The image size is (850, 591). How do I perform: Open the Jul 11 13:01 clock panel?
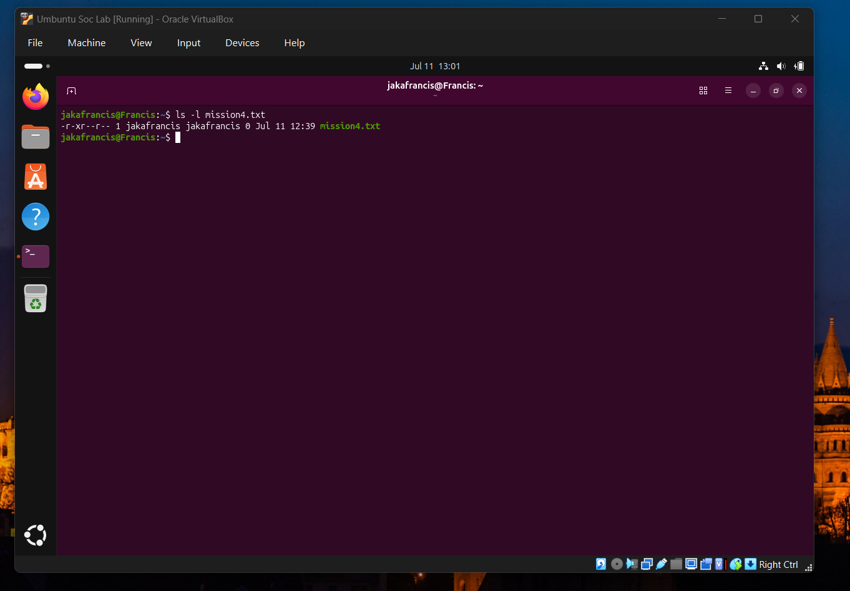(435, 66)
